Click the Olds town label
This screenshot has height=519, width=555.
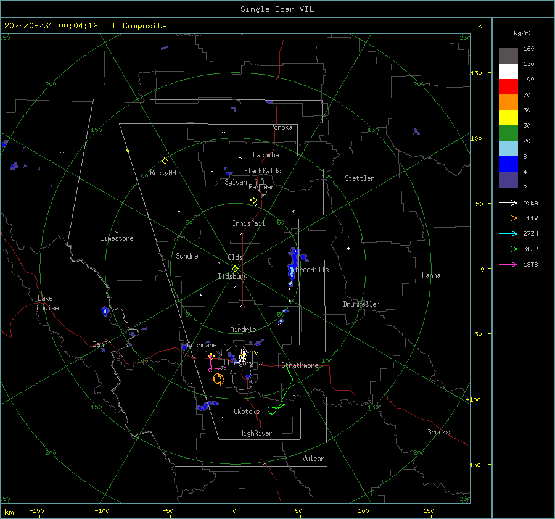[235, 257]
